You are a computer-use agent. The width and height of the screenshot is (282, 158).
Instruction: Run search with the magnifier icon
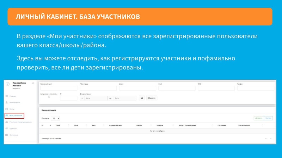(x=142, y=98)
